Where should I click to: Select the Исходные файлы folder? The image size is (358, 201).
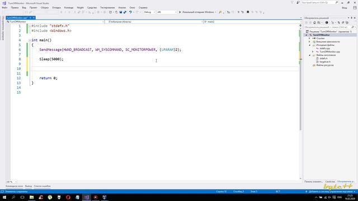click(x=325, y=45)
